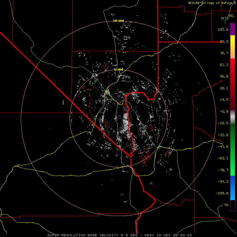Select the -109.8 scale value
This screenshot has height=237, width=237.
pyautogui.click(x=222, y=193)
